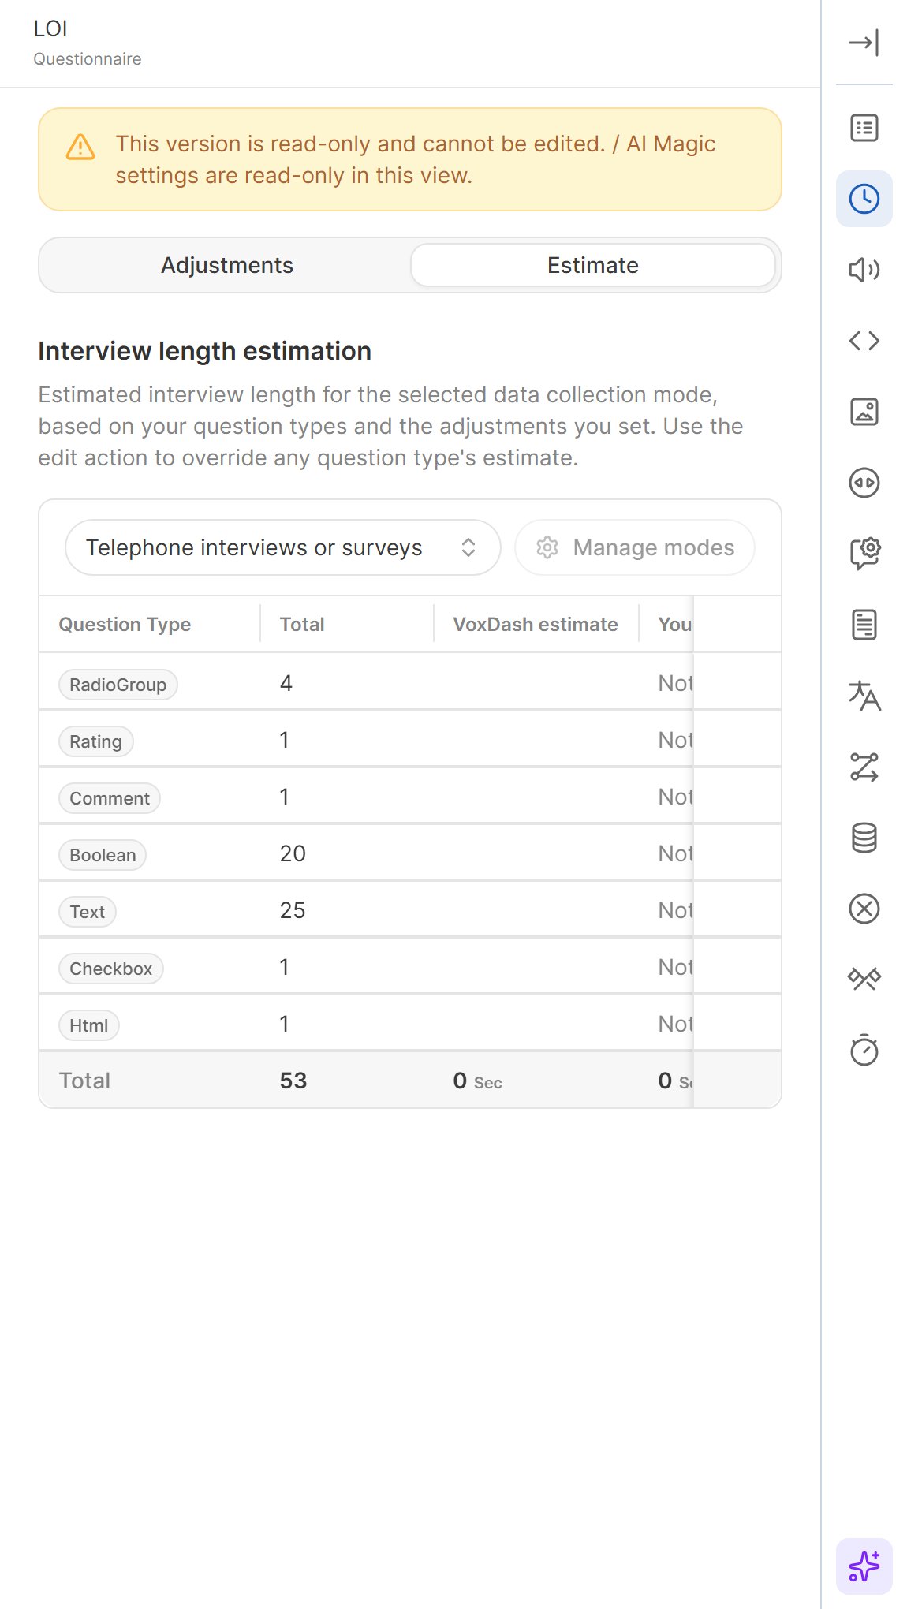
Task: Open the code brackets icon
Action: tap(864, 341)
